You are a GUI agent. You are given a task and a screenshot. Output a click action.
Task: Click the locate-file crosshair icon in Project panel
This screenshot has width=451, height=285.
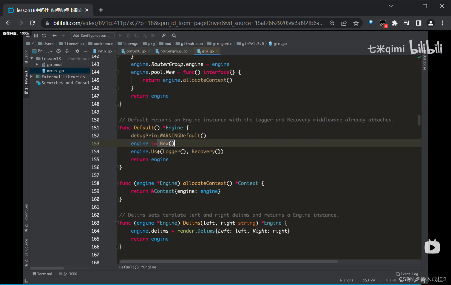pos(58,51)
